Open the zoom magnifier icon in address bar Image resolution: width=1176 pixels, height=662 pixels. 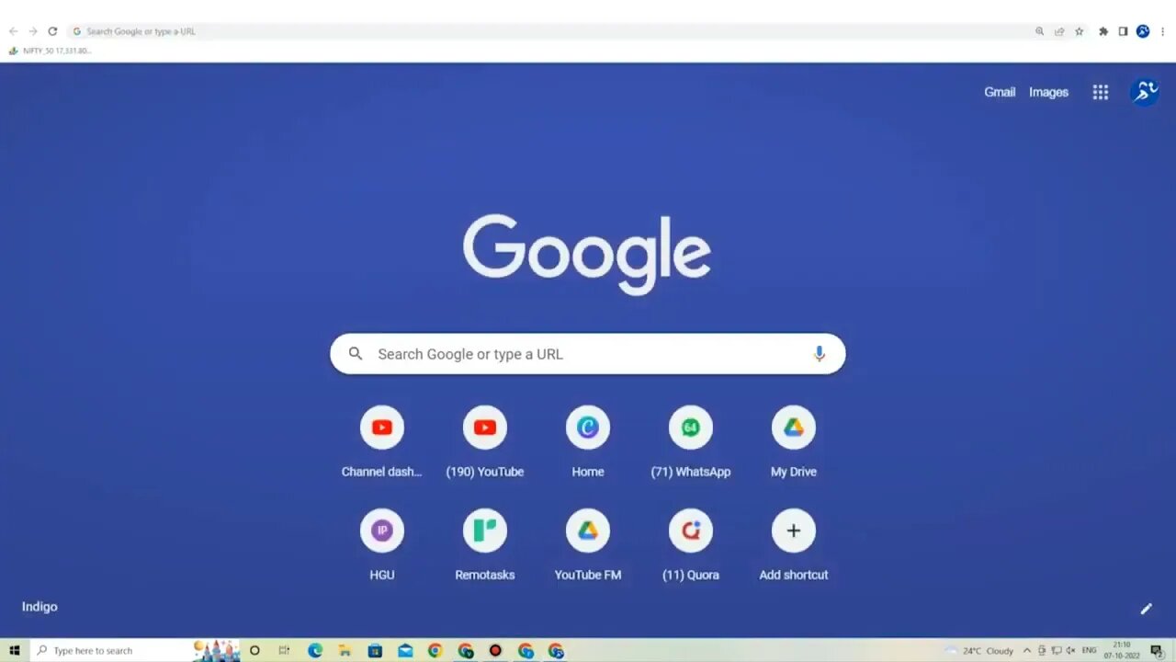coord(1040,31)
